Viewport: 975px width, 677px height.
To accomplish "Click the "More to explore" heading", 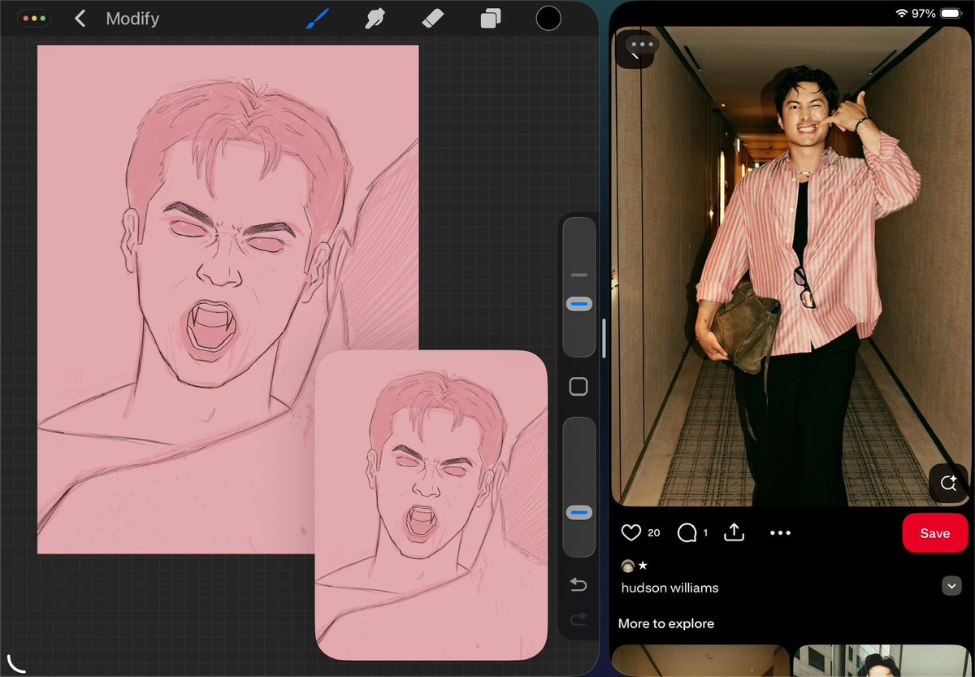I will tap(666, 623).
